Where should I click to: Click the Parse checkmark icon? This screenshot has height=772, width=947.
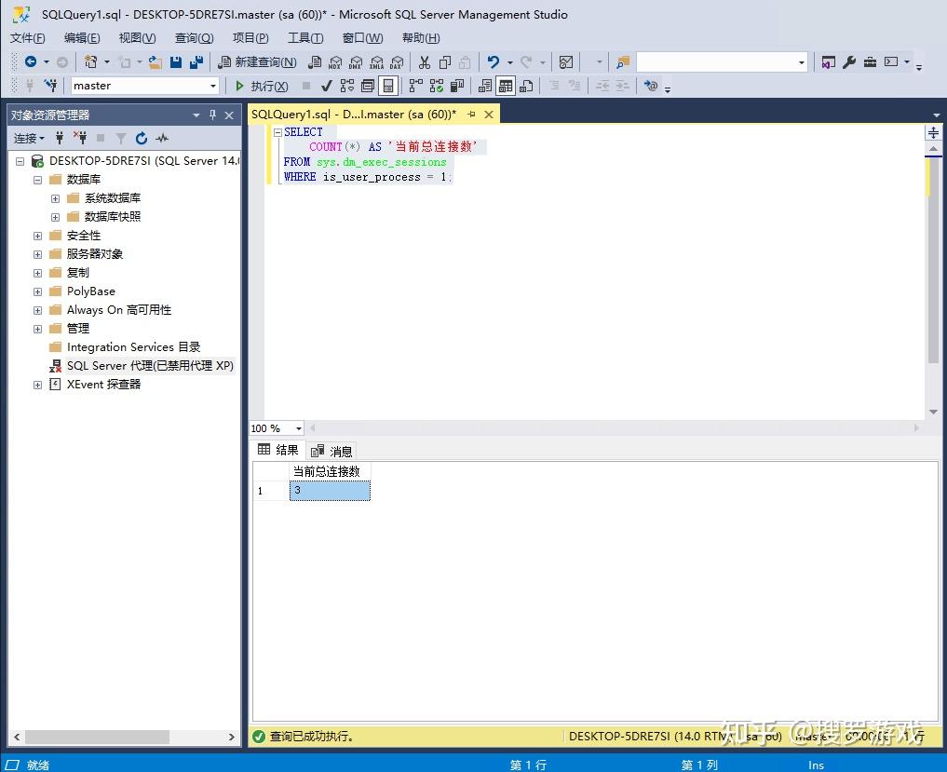[x=326, y=86]
